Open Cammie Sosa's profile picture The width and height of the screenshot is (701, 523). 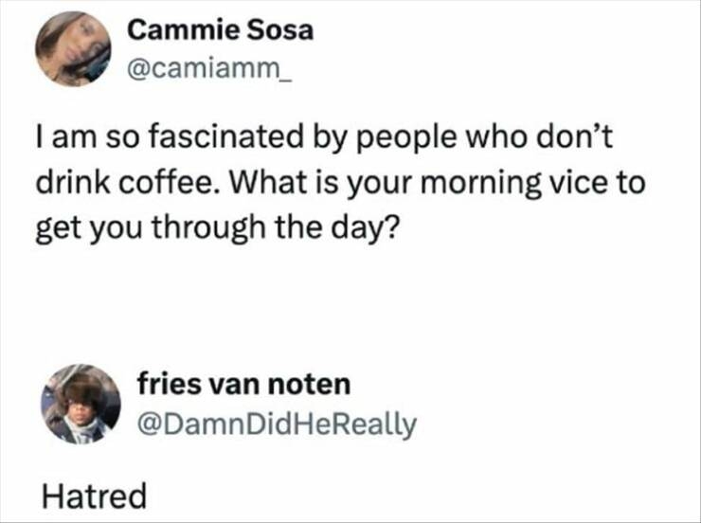click(x=74, y=49)
